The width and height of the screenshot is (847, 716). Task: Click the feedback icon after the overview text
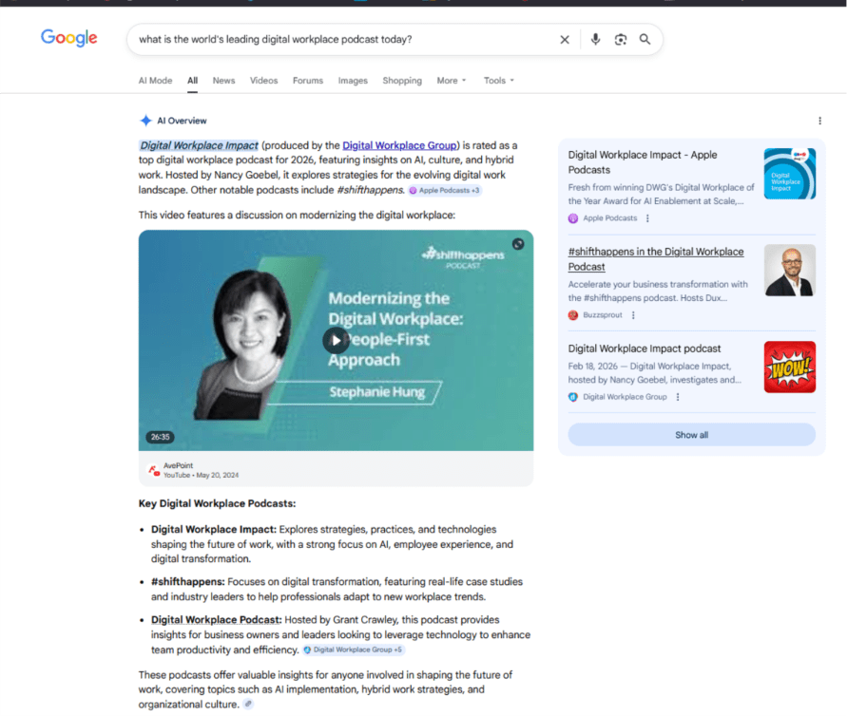(x=248, y=703)
